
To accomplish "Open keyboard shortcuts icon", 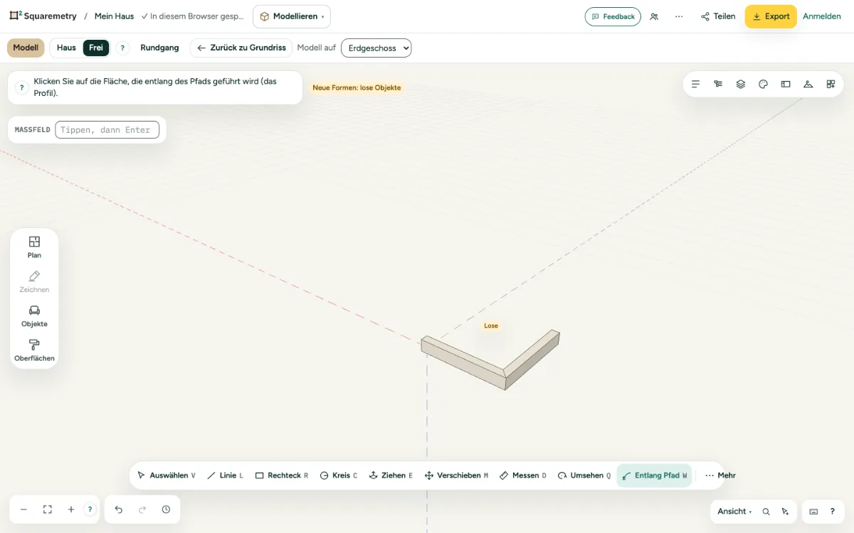I will click(x=813, y=512).
